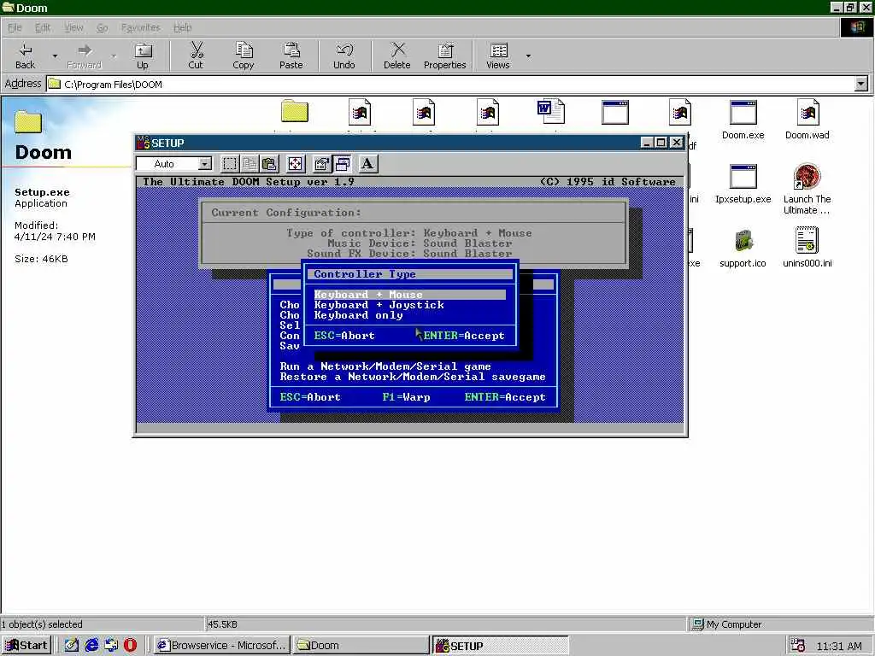The image size is (875, 656).
Task: Select 'Restore a Network/Modem/Serial savegame'
Action: point(413,377)
